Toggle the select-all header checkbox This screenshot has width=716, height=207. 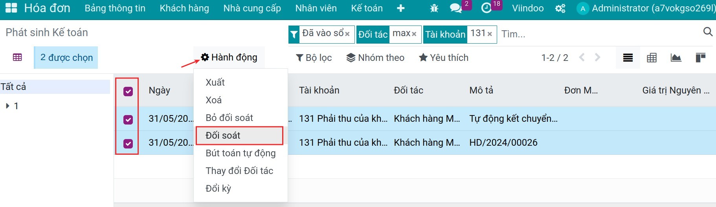(x=128, y=92)
